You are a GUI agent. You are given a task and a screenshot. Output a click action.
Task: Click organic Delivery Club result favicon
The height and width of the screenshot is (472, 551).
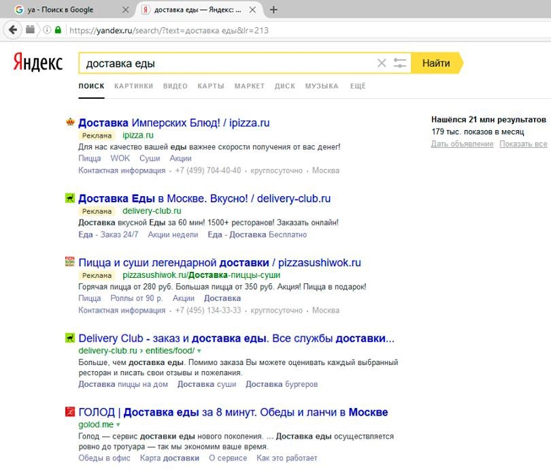coord(70,338)
